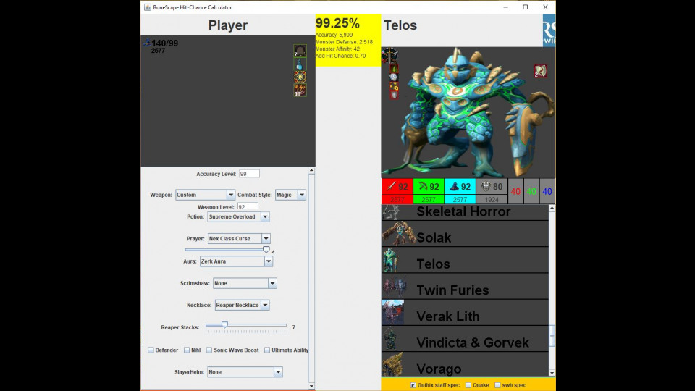Click the green ranged stat 92 box

(429, 187)
